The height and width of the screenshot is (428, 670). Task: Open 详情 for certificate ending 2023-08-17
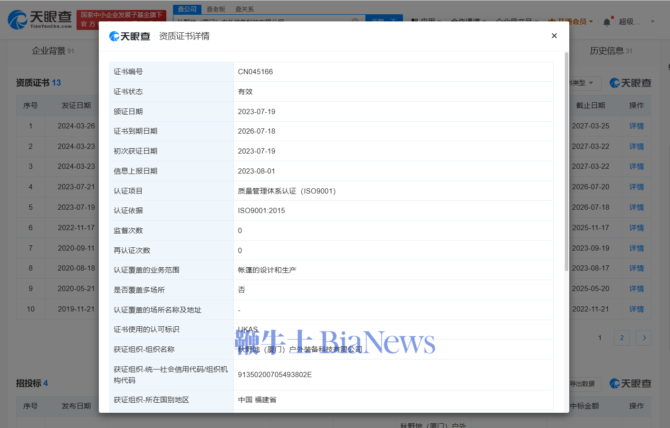pyautogui.click(x=636, y=268)
